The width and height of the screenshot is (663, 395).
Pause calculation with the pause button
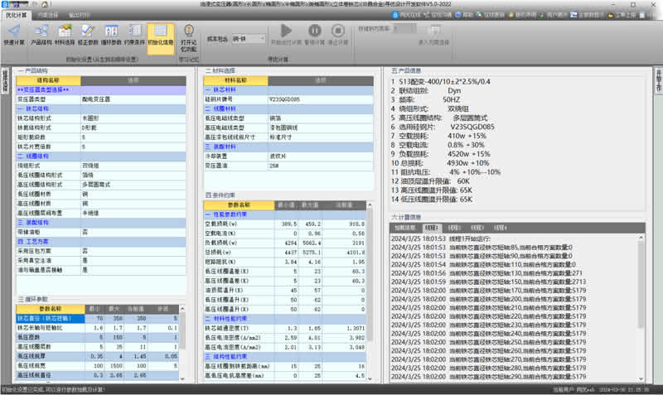(x=315, y=31)
